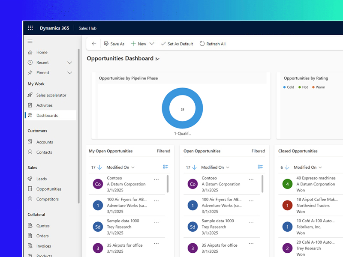
Task: Open the Opportunities Dashboard selector dropdown
Action: tap(157, 59)
